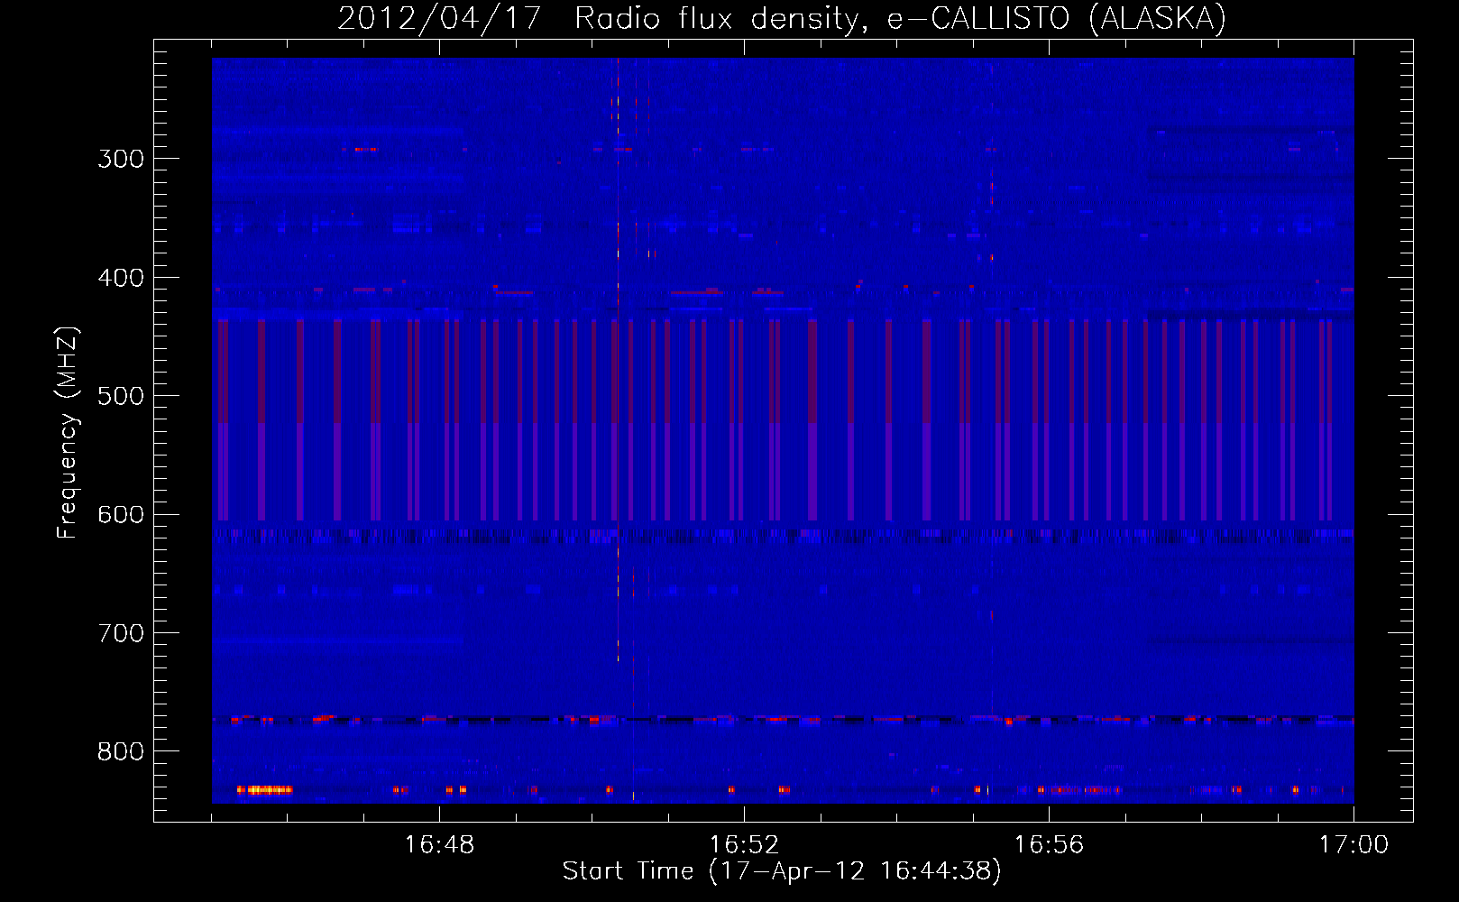Click the 16:56 time tick label
The width and height of the screenshot is (1459, 902).
(1049, 844)
